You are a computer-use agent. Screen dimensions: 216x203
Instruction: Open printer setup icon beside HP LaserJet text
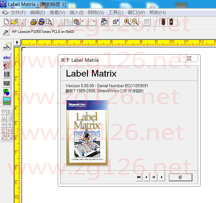[6, 32]
